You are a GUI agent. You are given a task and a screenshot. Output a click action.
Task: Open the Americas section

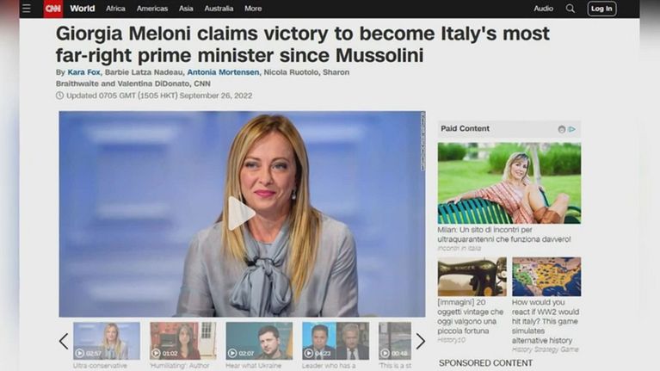tap(152, 9)
